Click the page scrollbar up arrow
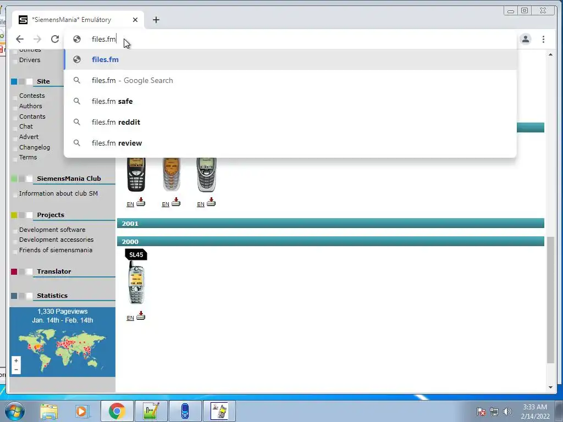The width and height of the screenshot is (563, 422). pos(550,54)
